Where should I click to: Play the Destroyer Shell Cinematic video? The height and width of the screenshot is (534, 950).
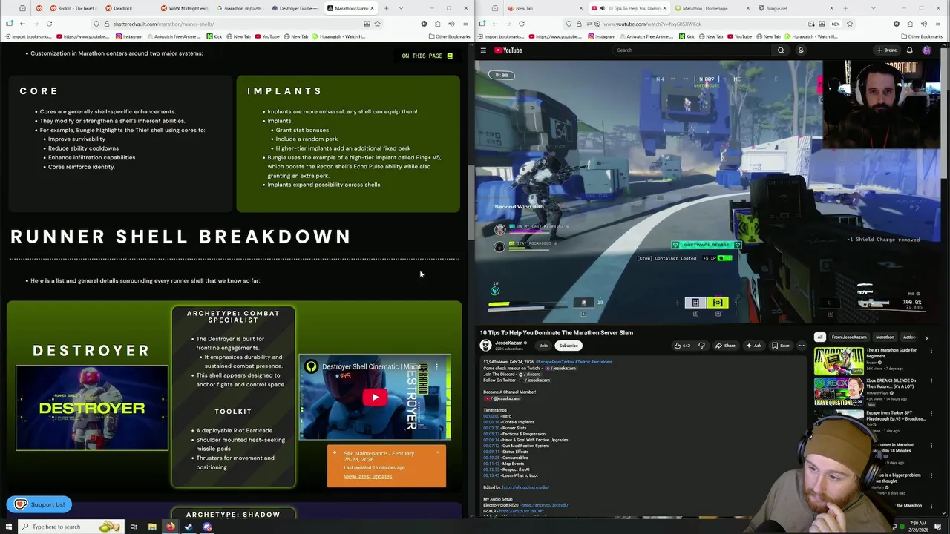tap(375, 397)
